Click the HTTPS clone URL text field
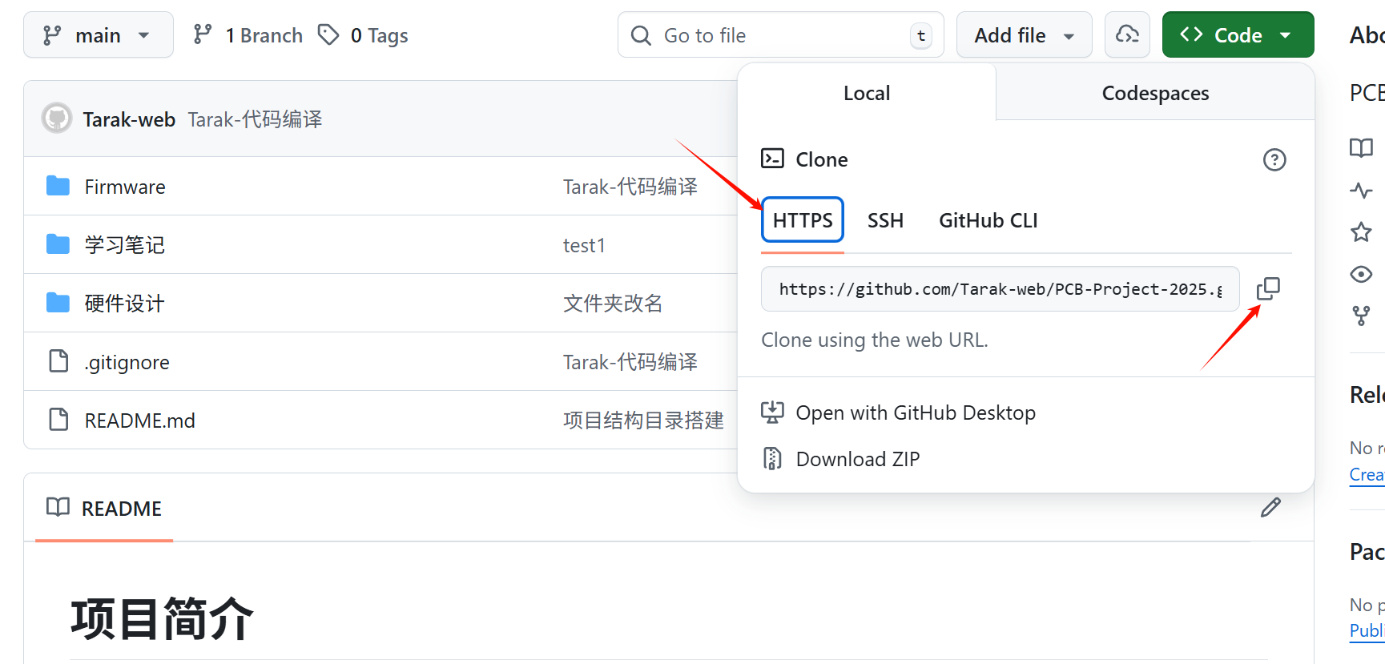Viewport: 1385px width, 664px height. coord(1001,288)
